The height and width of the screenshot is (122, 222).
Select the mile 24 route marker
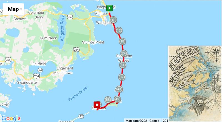(x=124, y=53)
